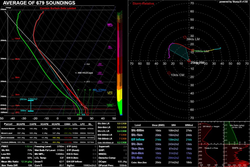Click the 850-500mb LR lapse rate row
The width and height of the screenshot is (250, 167).
[112, 135]
